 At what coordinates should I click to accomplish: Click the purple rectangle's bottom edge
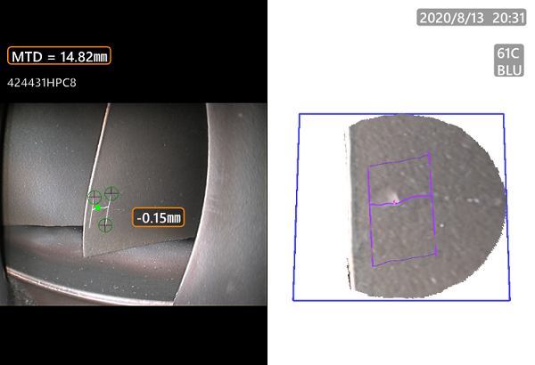(x=403, y=261)
